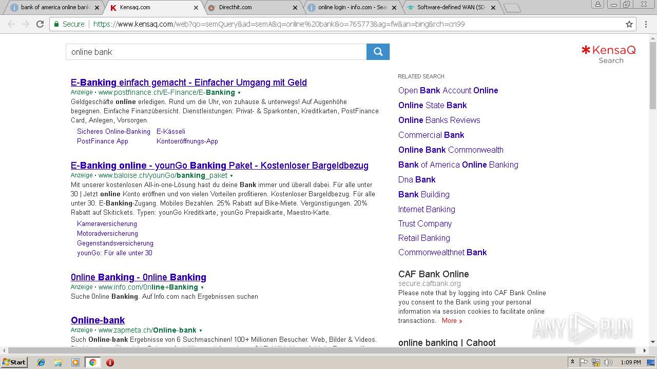
Task: Open 'younGo: Für alle unter 30' sitelink
Action: [114, 253]
